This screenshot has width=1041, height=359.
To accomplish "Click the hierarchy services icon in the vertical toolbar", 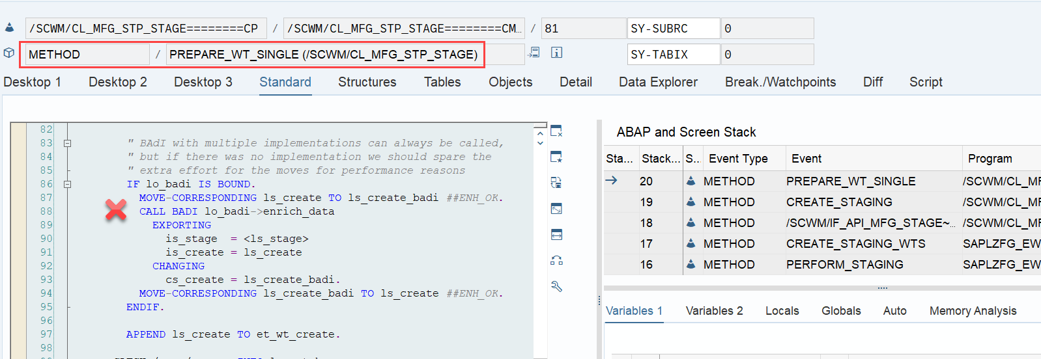I will pos(556,261).
